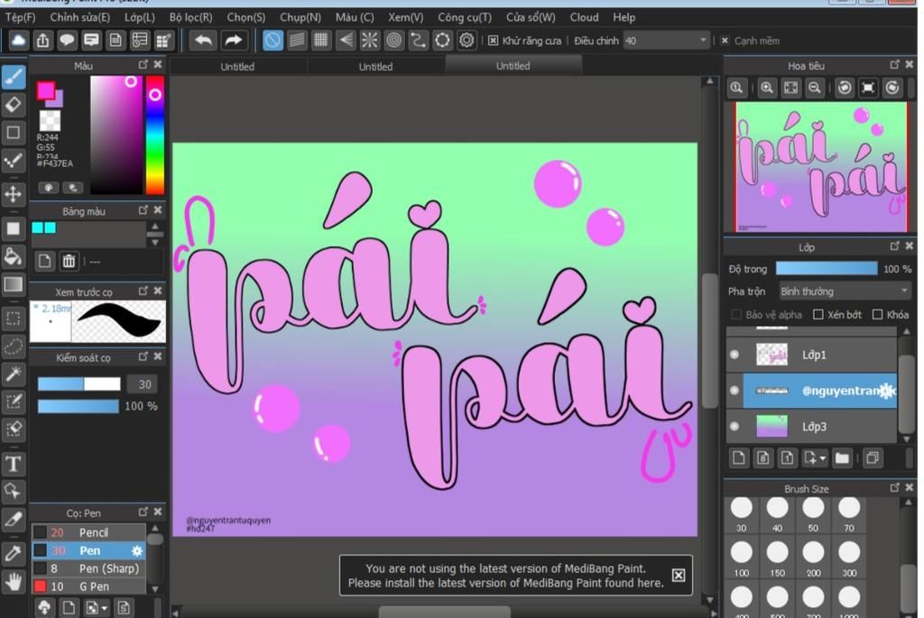924x618 pixels.
Task: Hide the Lớp3 layer visibility
Action: coord(735,426)
